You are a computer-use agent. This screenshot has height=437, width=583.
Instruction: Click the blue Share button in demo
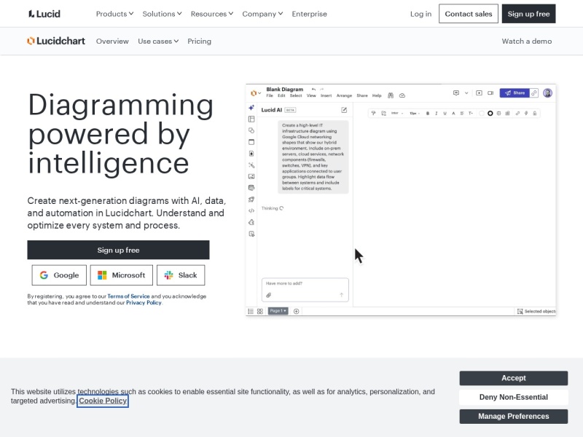[514, 93]
